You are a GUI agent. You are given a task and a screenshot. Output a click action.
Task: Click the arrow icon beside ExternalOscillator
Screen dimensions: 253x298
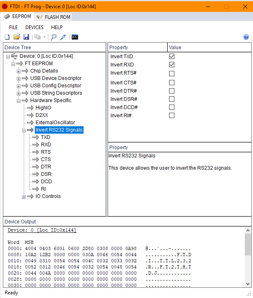tap(30, 123)
